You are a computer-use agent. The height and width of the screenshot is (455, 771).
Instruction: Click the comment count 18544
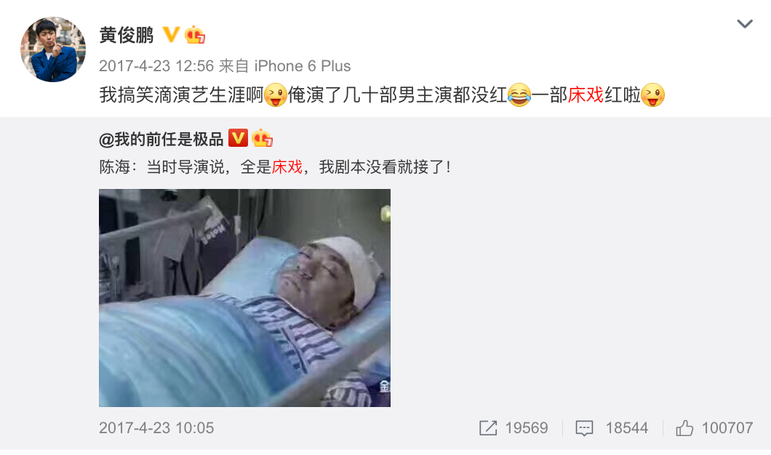[626, 428]
